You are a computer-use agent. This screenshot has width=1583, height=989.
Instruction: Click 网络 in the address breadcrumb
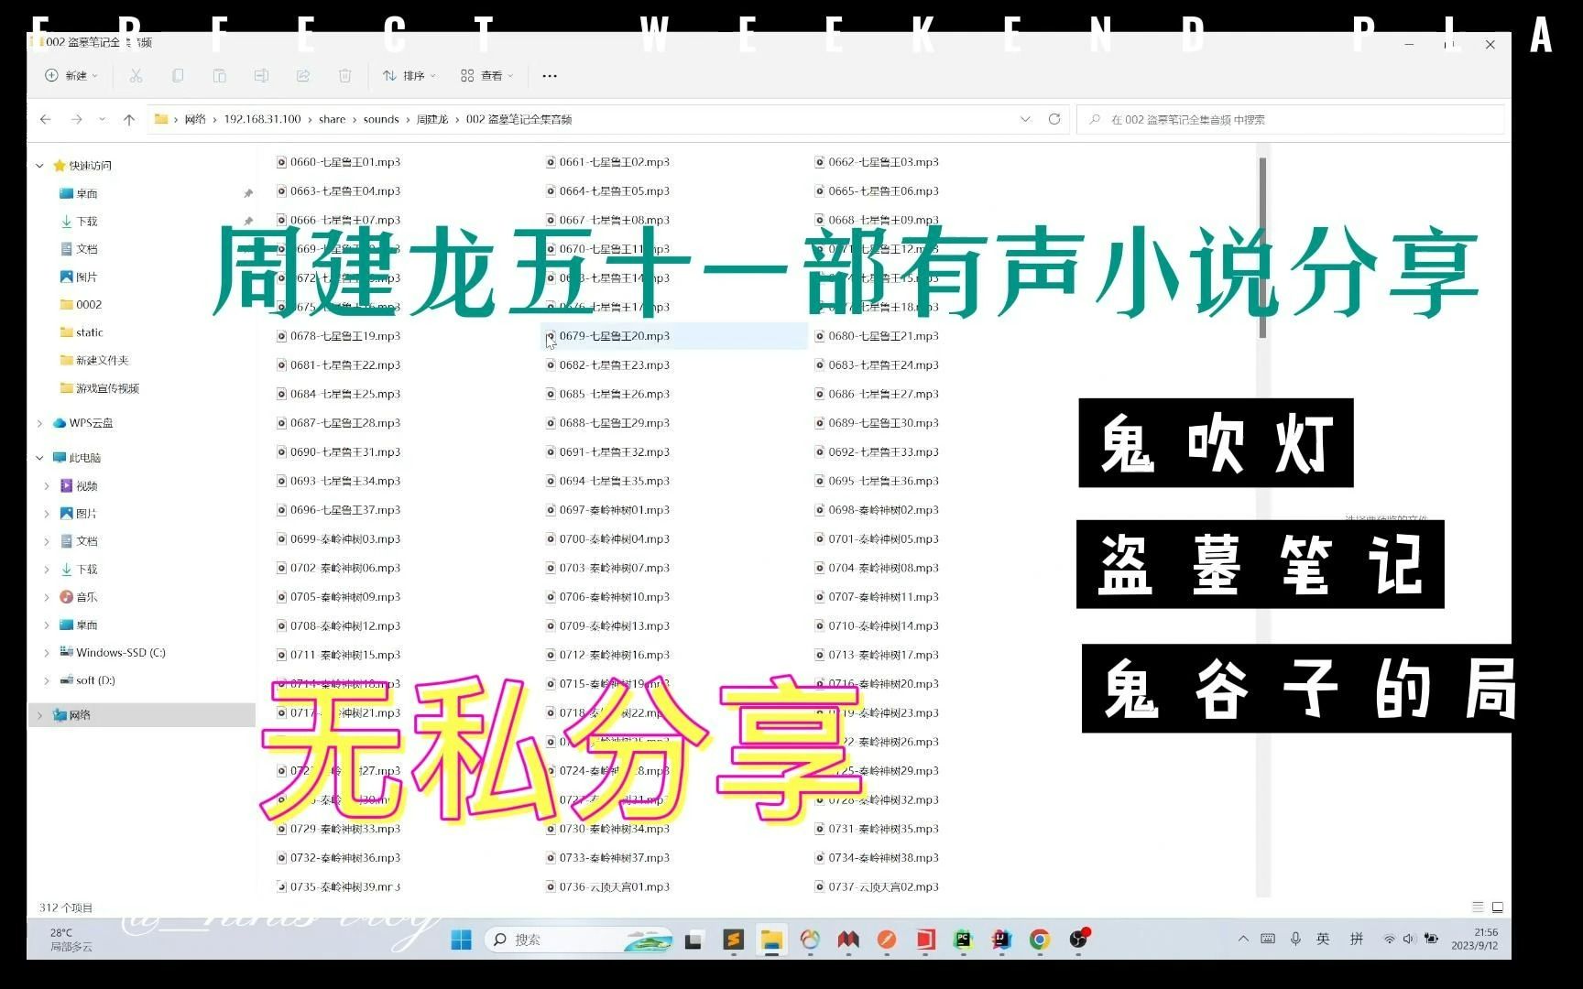click(x=195, y=119)
